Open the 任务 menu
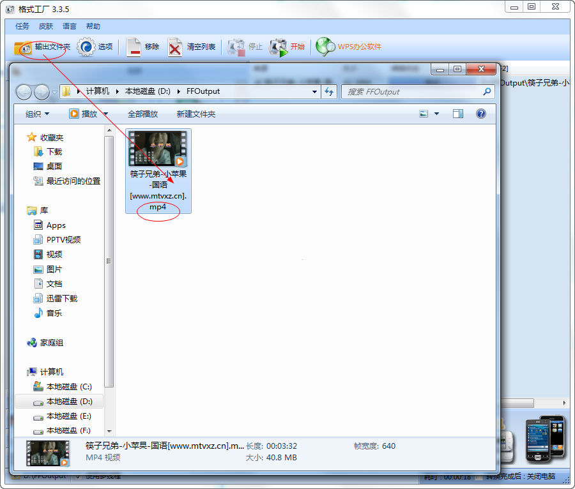Viewport: 575px width, 489px height. point(21,26)
